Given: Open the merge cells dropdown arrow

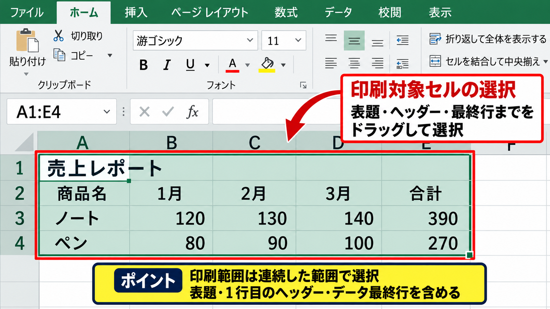Looking at the screenshot, I should [x=545, y=61].
